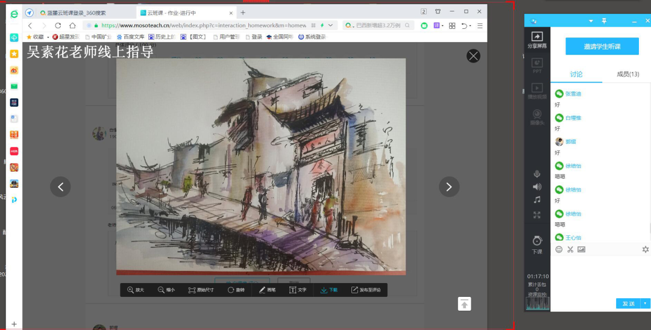
Task: Click scissors screenshot icon in chat
Action: point(570,249)
